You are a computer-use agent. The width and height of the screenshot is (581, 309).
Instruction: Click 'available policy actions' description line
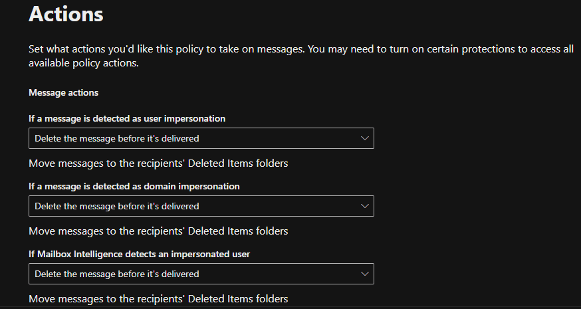(x=84, y=63)
